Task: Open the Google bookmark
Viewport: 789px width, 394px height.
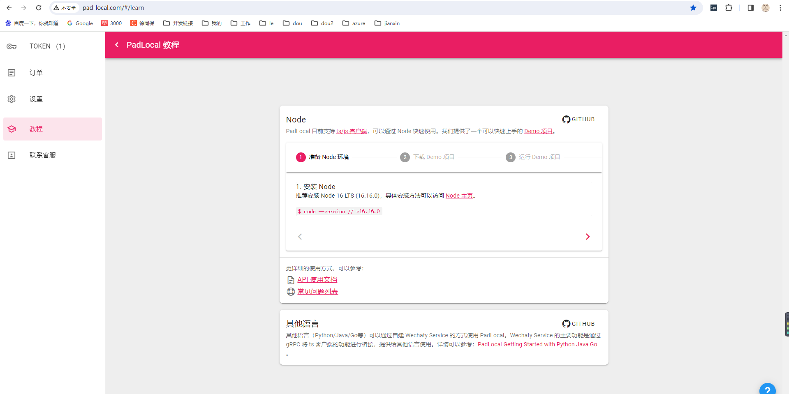Action: [x=80, y=23]
